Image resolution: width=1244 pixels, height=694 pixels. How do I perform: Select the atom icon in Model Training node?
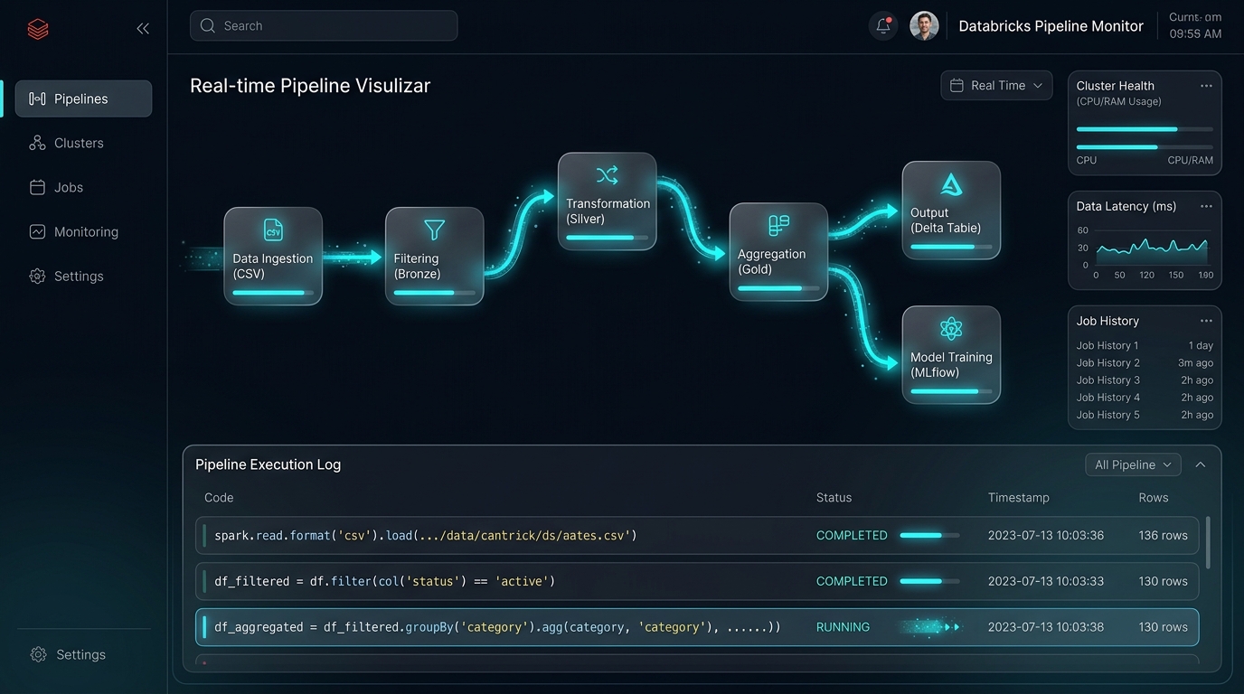point(951,329)
